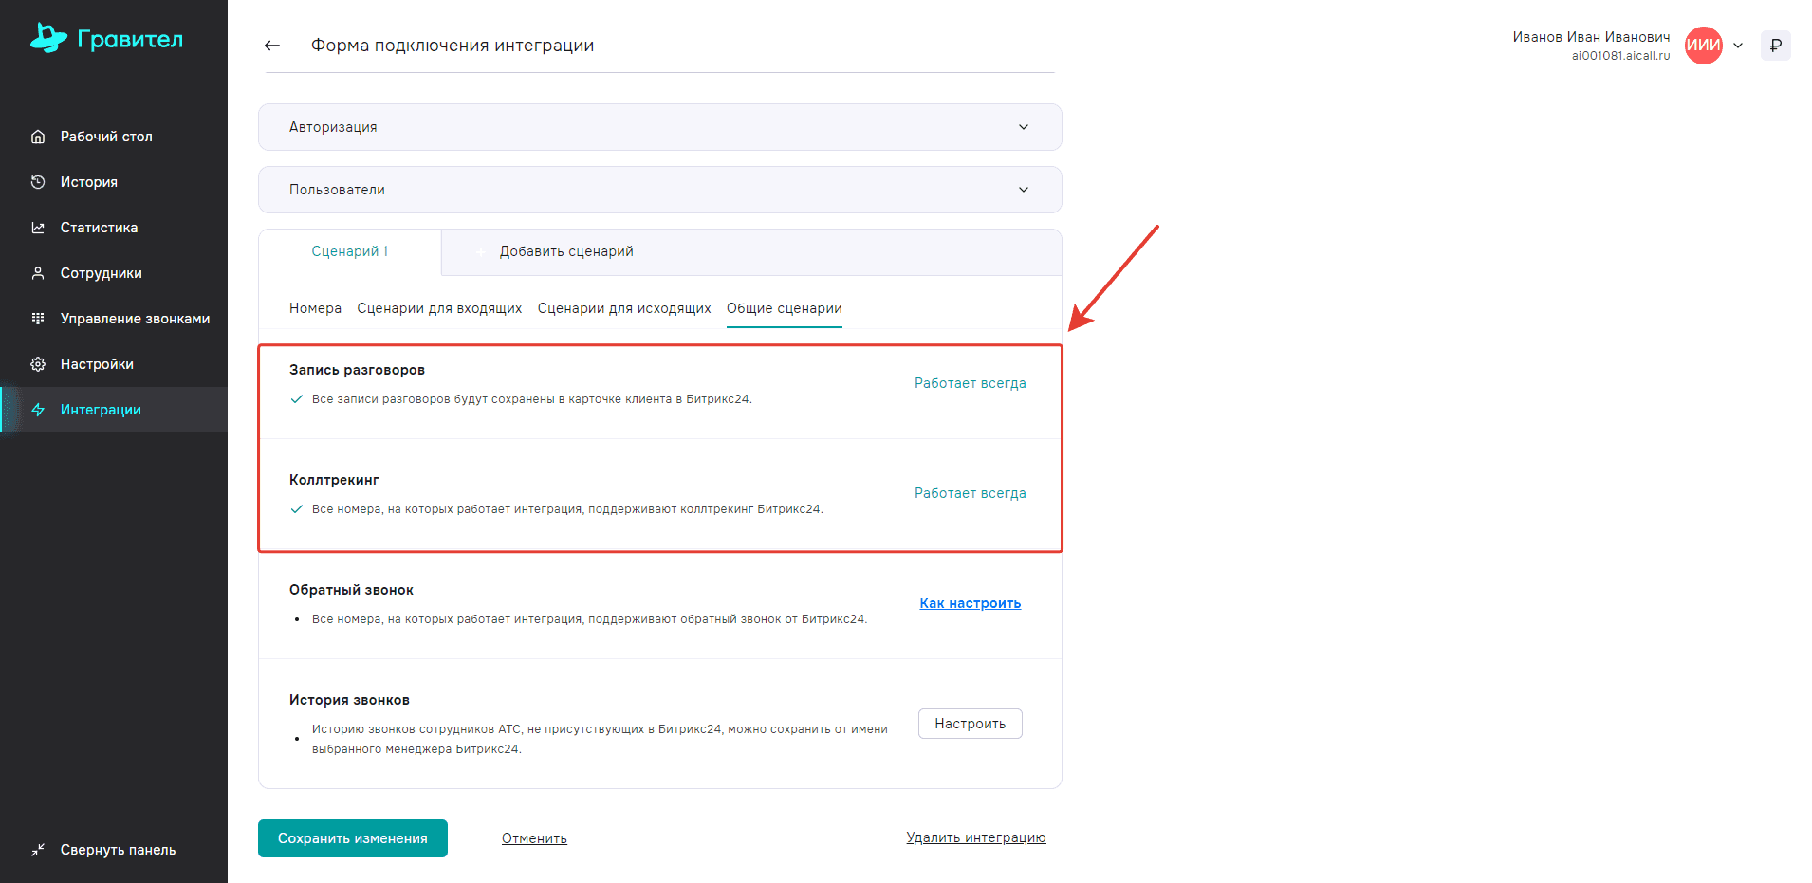This screenshot has width=1812, height=883.
Task: Click the Настройки gear icon
Action: pos(38,364)
